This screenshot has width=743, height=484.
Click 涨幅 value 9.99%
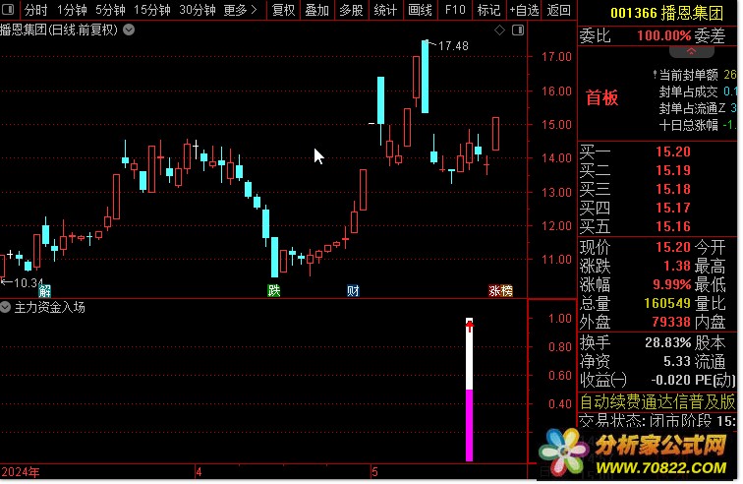click(x=671, y=284)
